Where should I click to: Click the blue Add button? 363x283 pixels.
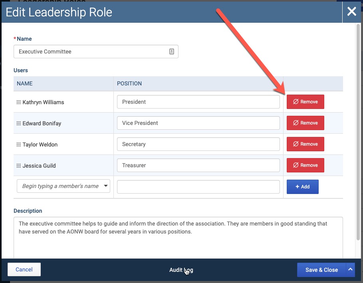(303, 187)
